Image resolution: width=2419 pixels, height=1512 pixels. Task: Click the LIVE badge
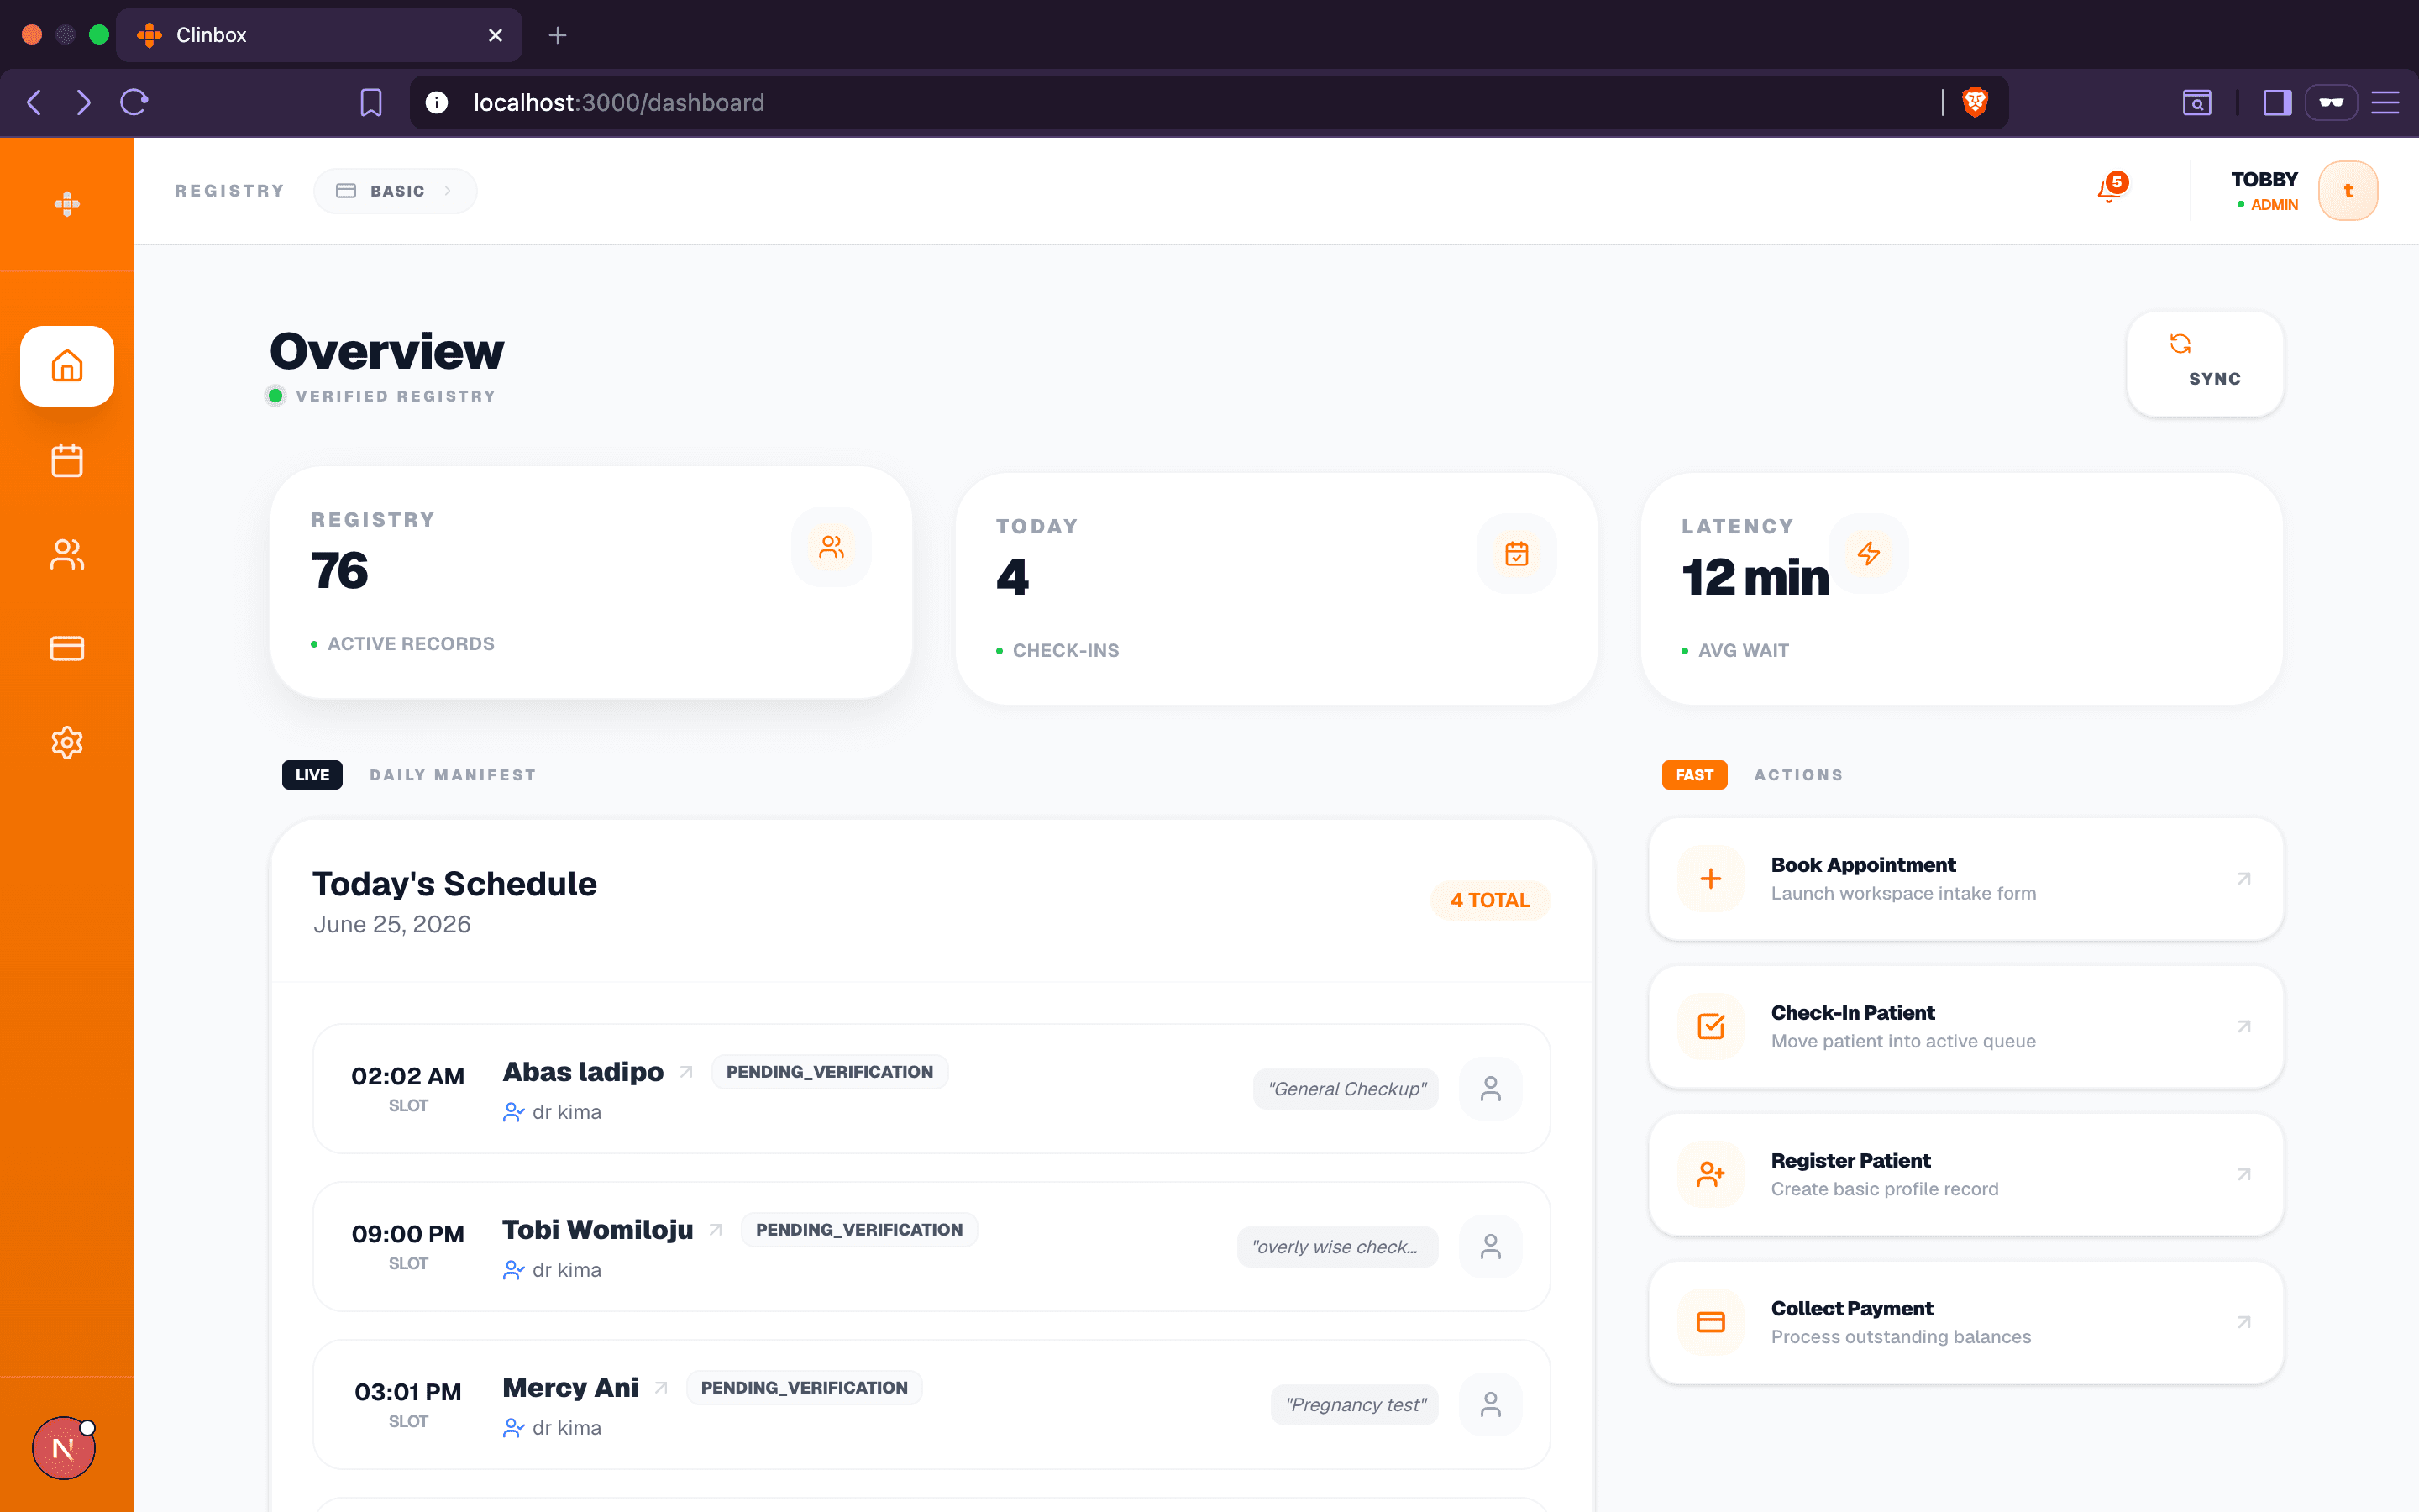312,775
